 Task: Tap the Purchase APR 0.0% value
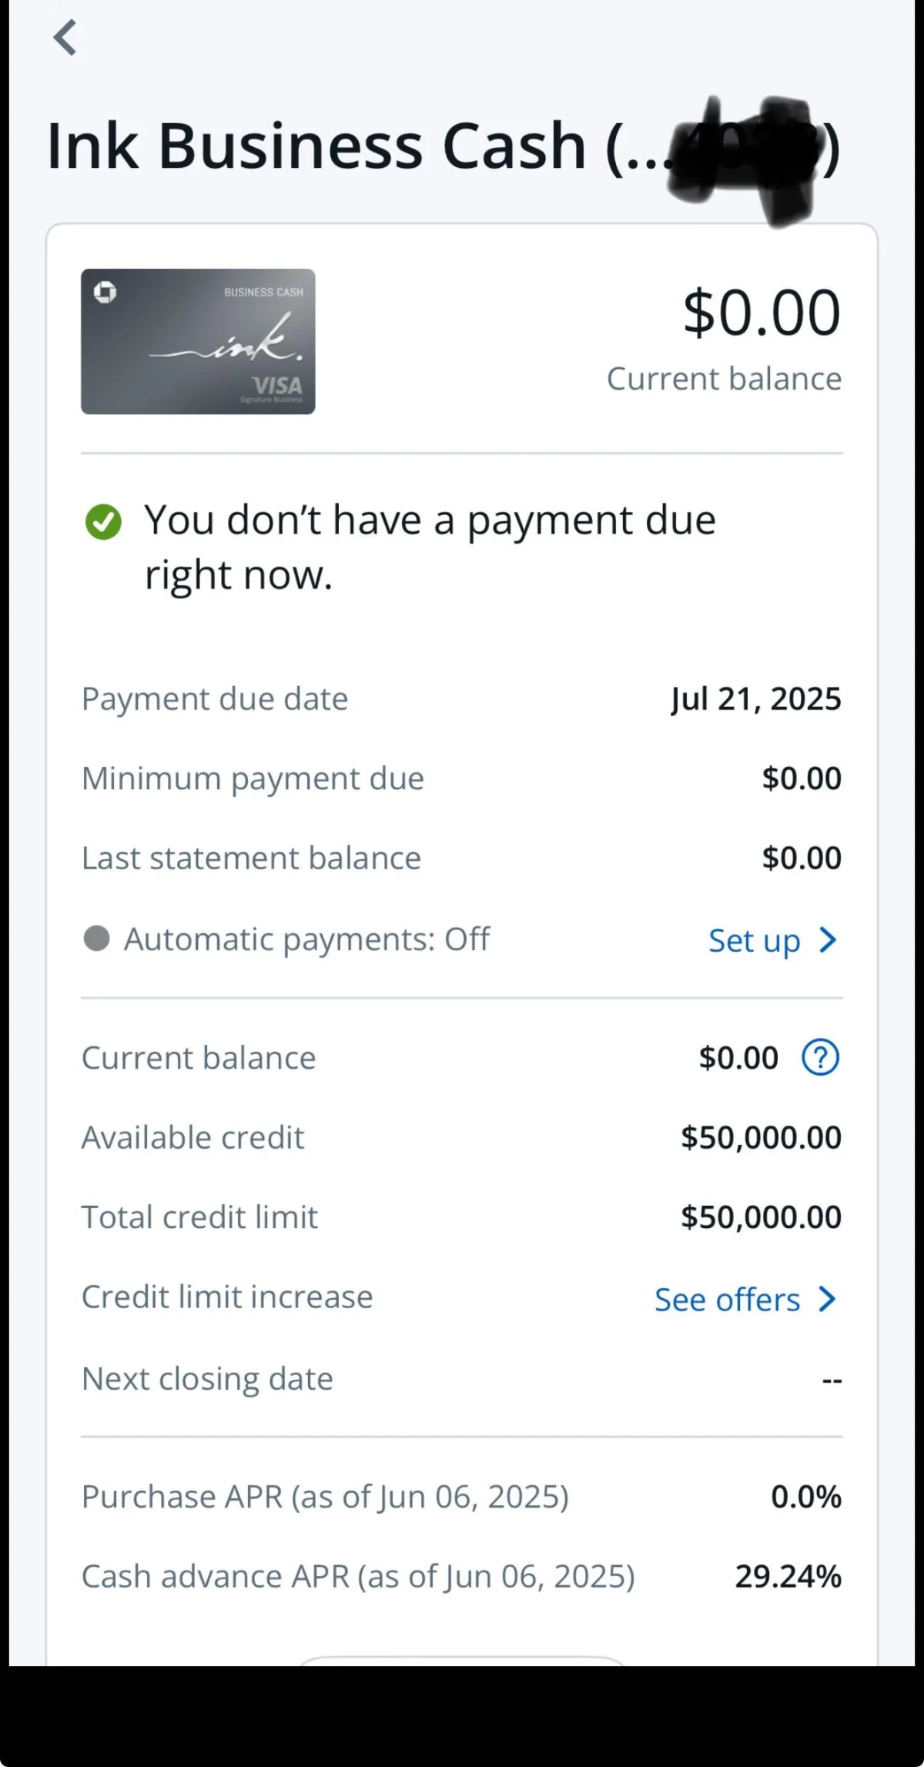point(805,1497)
